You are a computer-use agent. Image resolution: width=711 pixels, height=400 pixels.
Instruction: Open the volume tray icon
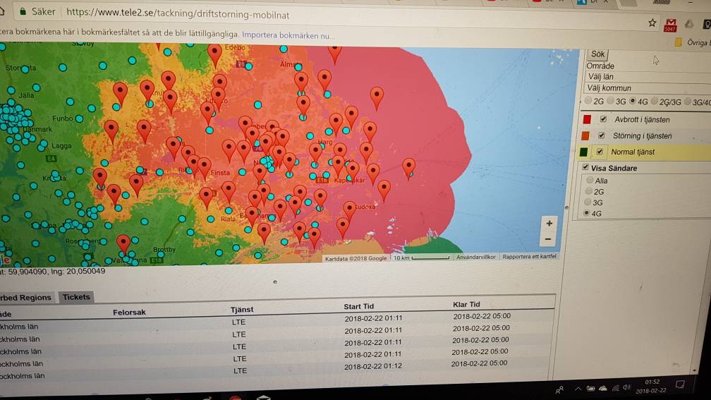tap(626, 387)
